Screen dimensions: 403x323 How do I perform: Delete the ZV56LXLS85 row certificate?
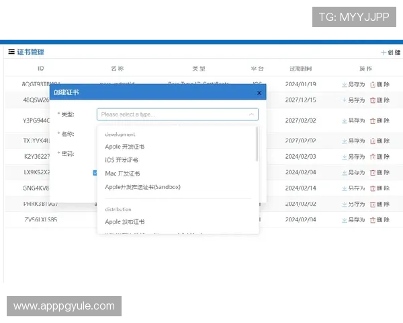pos(380,220)
